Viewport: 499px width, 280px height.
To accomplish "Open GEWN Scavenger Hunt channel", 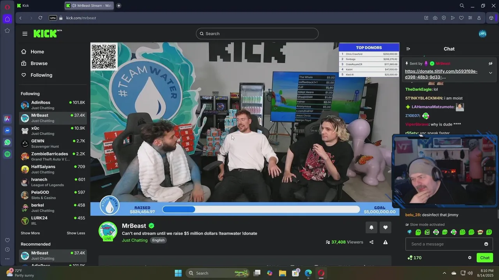I will (x=53, y=143).
